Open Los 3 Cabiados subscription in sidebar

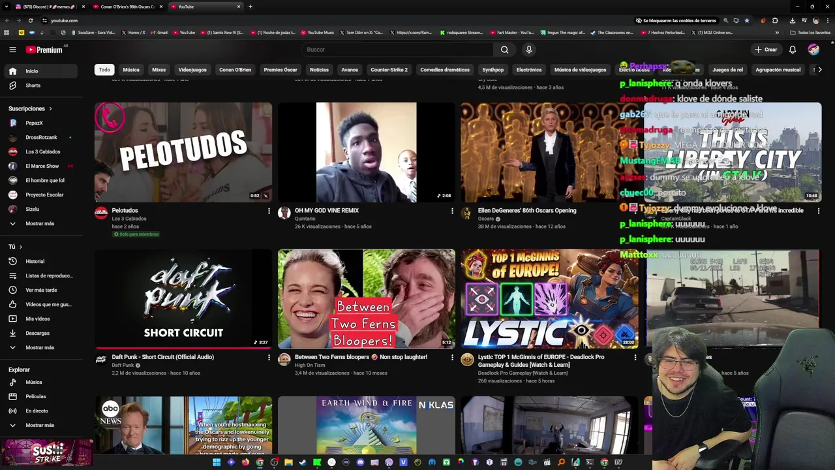point(40,151)
